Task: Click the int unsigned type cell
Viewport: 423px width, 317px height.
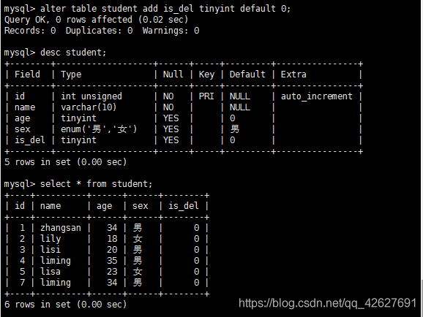Action: [91, 96]
